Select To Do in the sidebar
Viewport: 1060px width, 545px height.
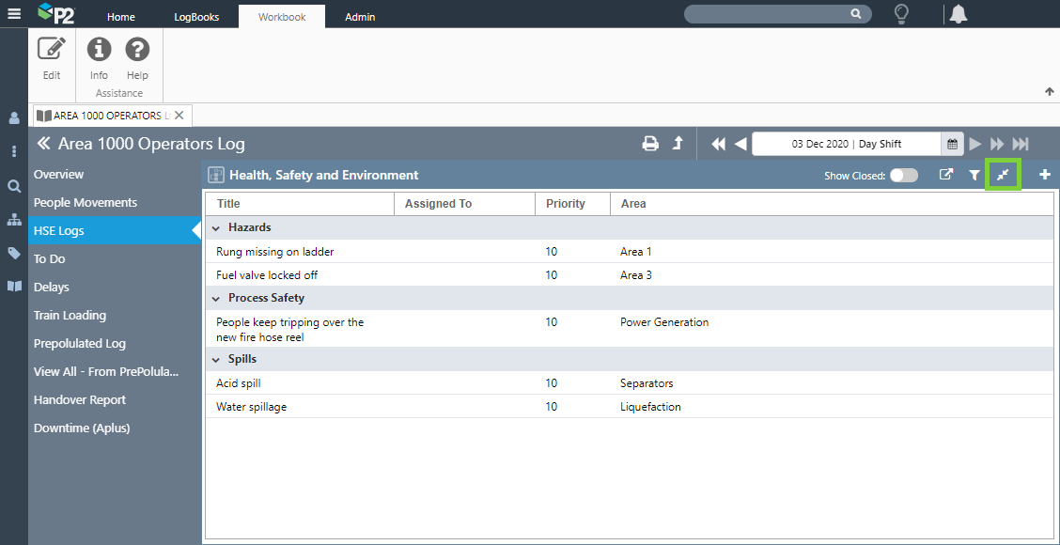point(50,258)
